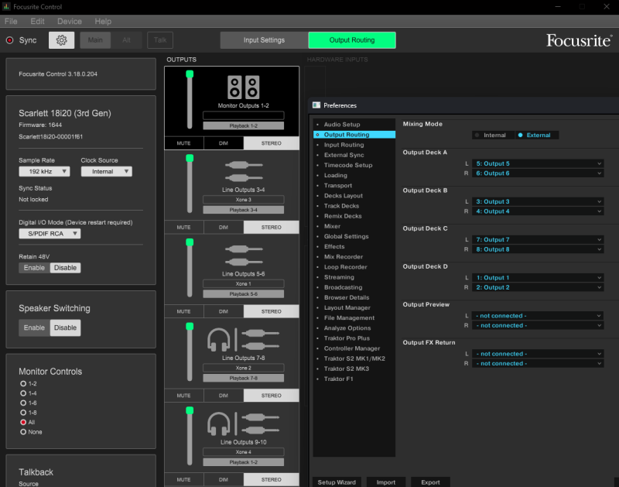This screenshot has width=619, height=487.
Task: Select Monitor Controls 1-2 radio button
Action: coord(23,383)
